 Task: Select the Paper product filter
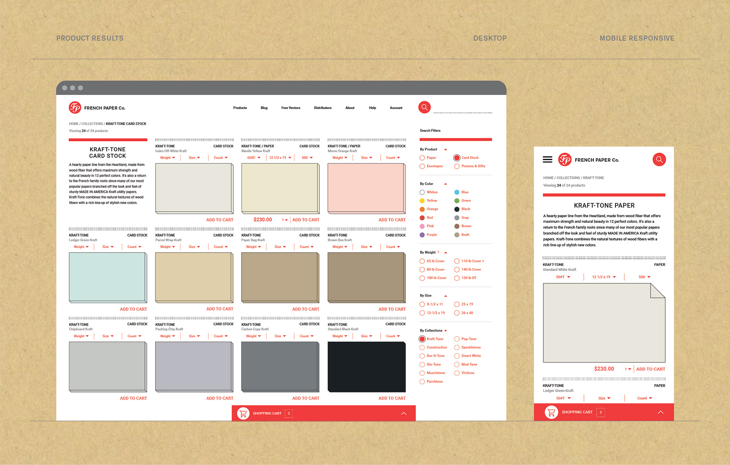422,158
